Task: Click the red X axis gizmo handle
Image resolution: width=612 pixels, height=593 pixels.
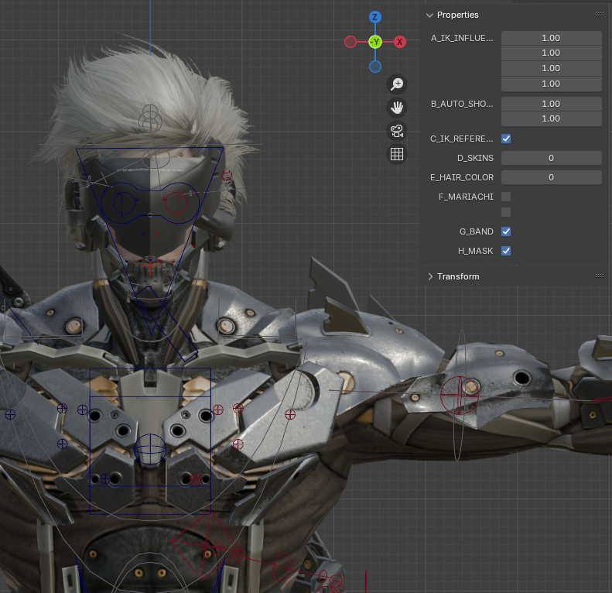Action: (400, 42)
